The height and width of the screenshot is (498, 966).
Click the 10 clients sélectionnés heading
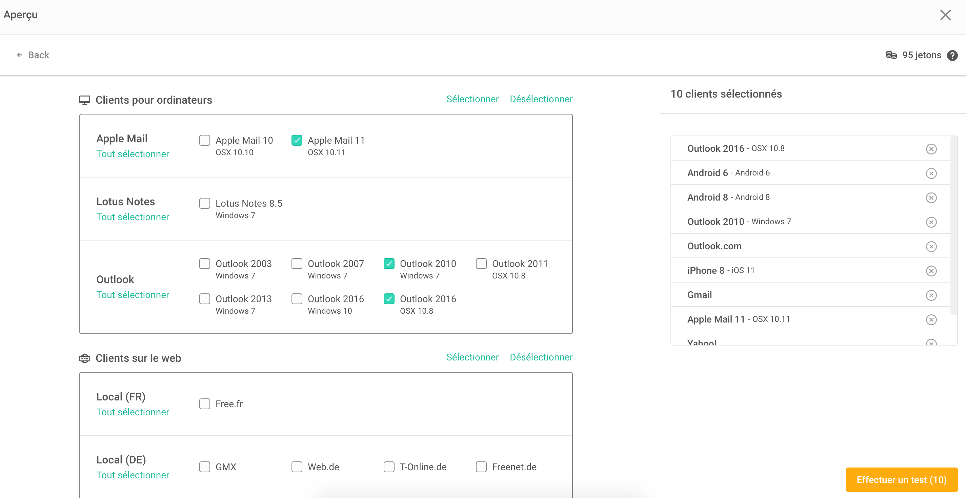click(x=726, y=94)
